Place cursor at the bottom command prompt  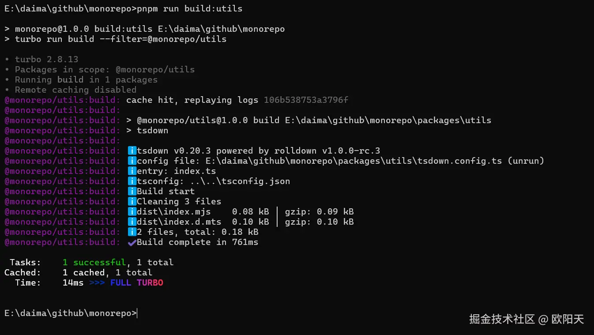137,313
